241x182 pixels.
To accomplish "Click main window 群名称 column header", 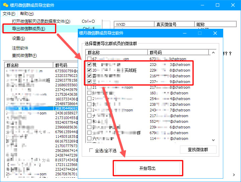I will [29, 65].
